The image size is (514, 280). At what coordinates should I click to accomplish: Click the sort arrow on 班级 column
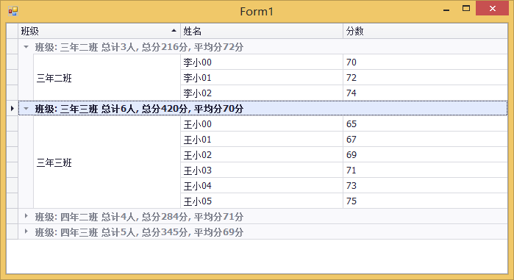pos(174,31)
